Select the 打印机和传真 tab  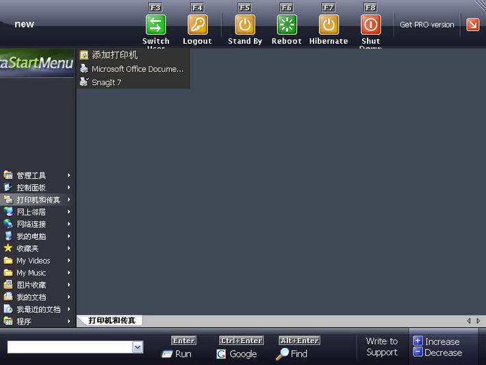[x=112, y=320]
